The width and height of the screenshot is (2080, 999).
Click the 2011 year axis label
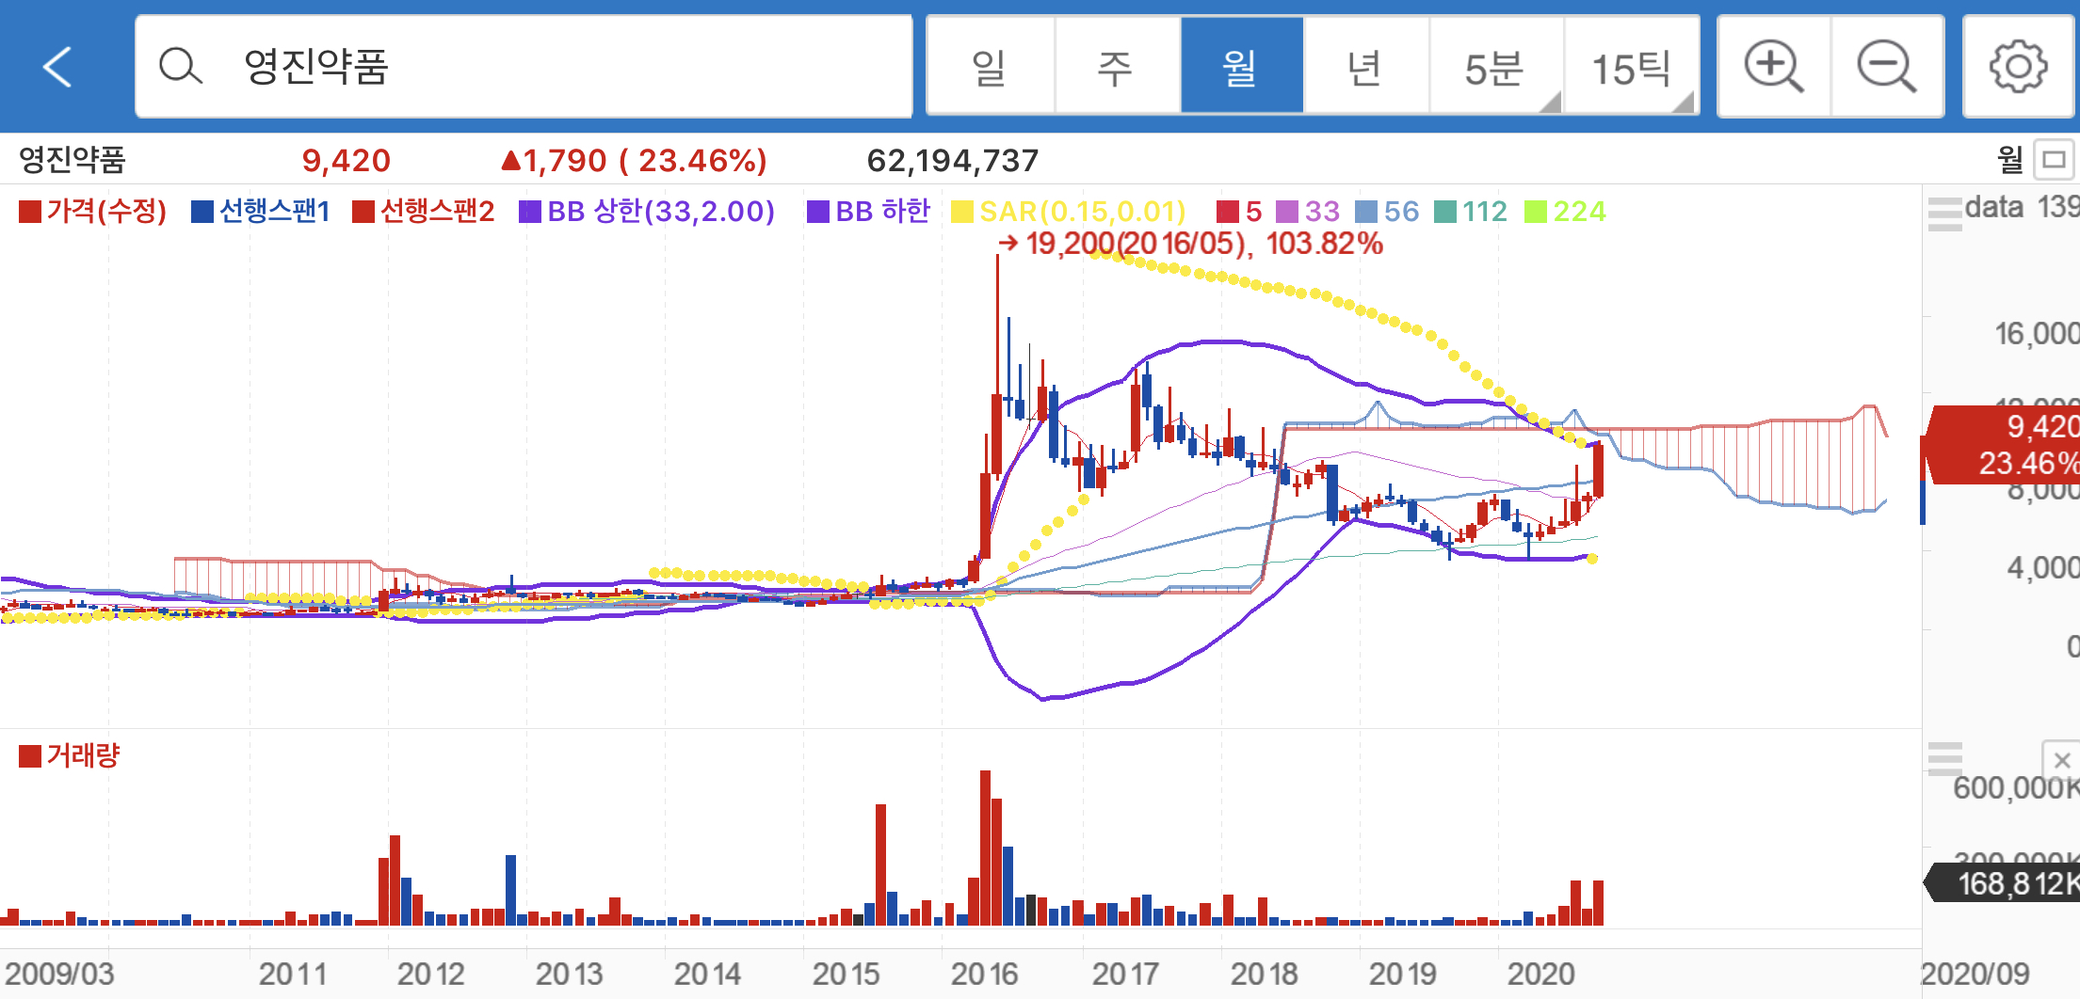pos(292,974)
